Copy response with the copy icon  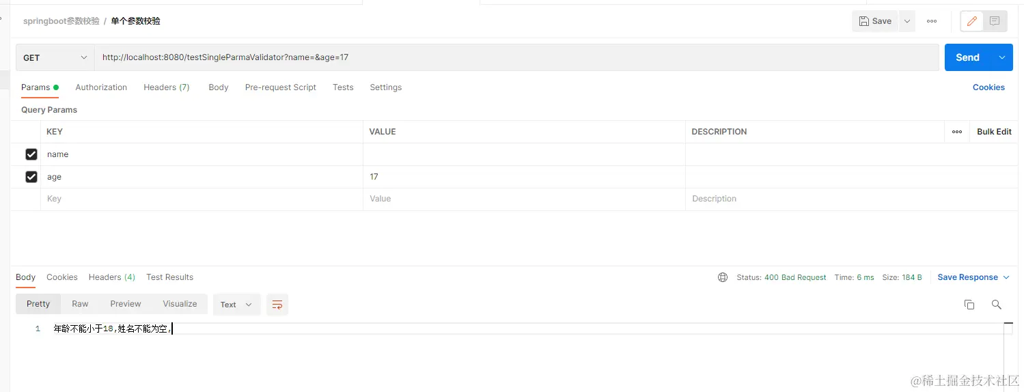969,305
